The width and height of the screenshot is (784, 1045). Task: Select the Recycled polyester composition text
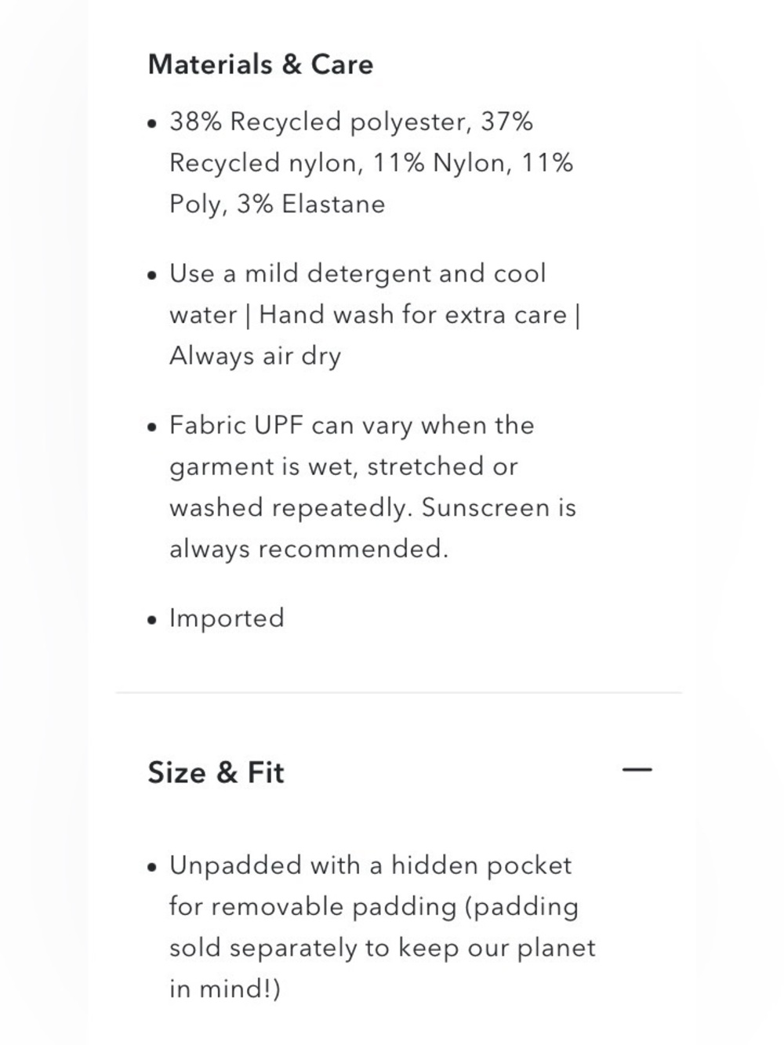coord(372,163)
